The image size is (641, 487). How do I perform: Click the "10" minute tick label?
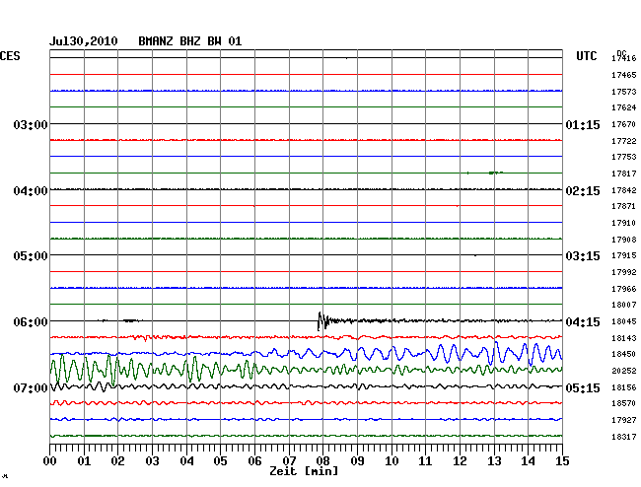pos(392,461)
